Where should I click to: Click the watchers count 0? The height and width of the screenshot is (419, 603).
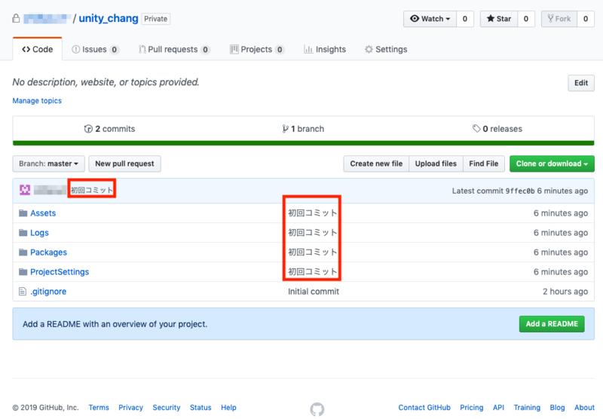[465, 19]
